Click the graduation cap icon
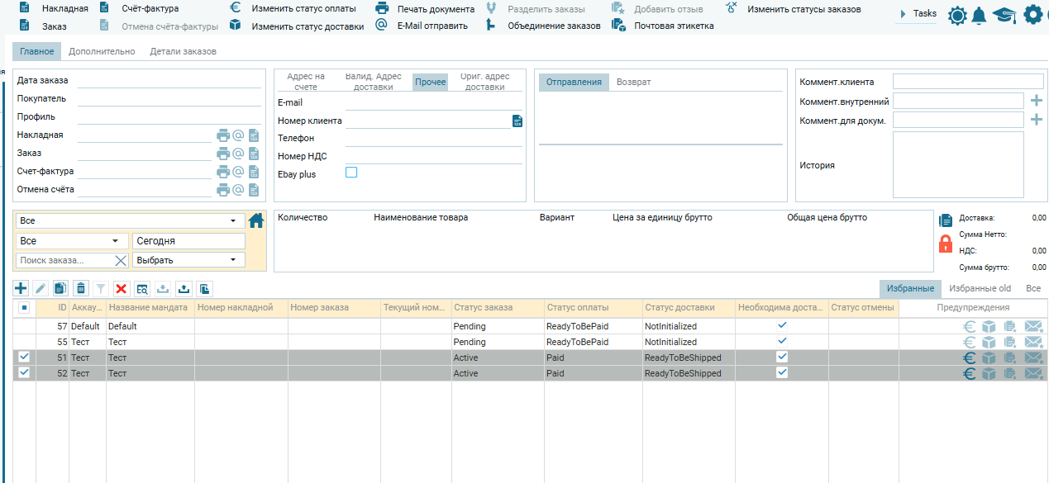1049x483 pixels. point(1004,15)
